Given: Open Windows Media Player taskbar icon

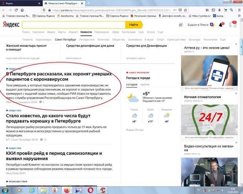Looking at the screenshot, I should [20, 190].
